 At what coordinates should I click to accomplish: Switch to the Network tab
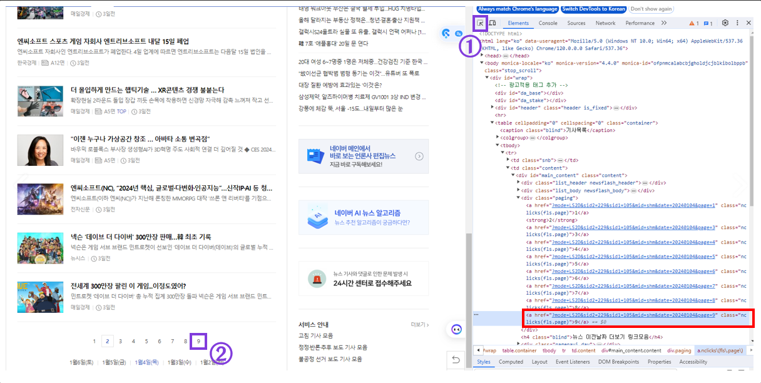click(x=605, y=23)
